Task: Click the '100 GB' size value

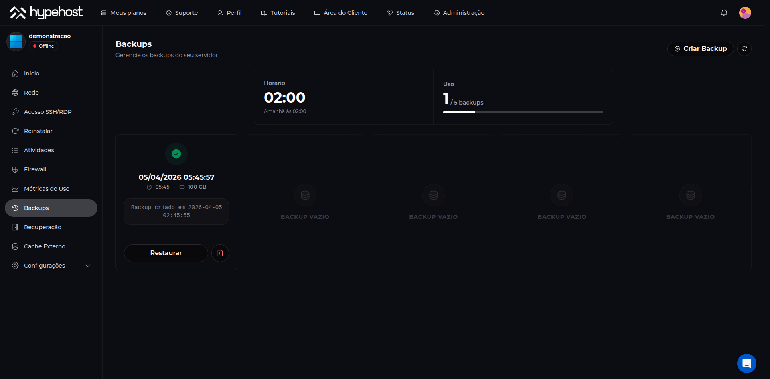Action: [x=197, y=187]
